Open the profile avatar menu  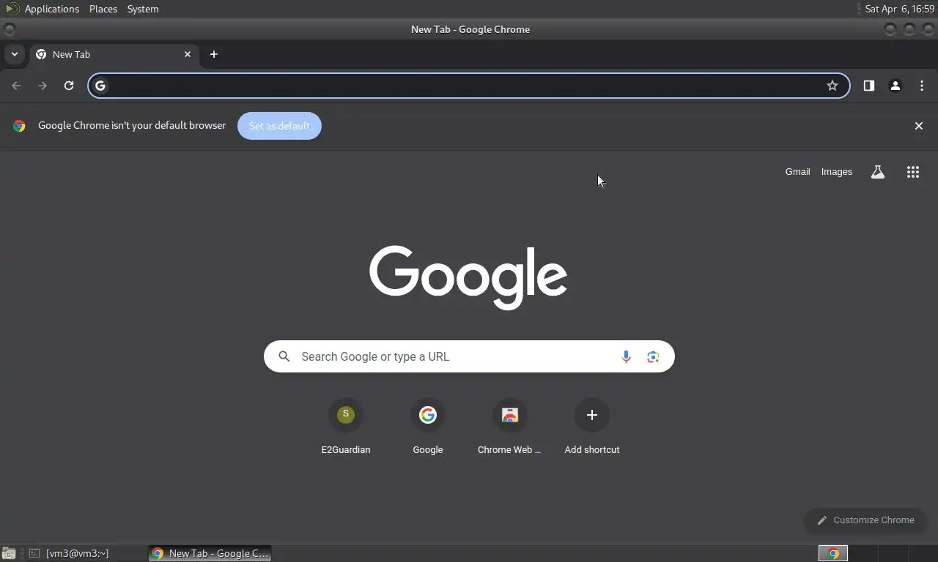(x=895, y=86)
